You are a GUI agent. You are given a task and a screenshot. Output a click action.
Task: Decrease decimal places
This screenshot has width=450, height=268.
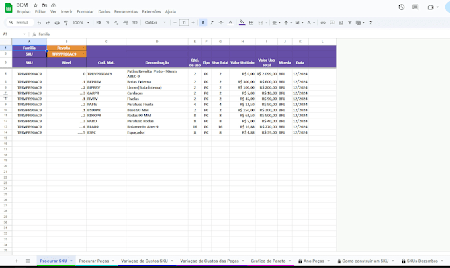[x=116, y=22]
